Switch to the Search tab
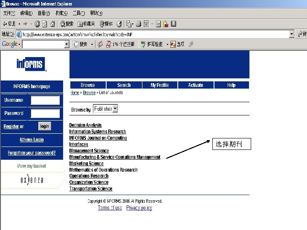Image resolution: width=307 pixels, height=230 pixels. pos(124,85)
